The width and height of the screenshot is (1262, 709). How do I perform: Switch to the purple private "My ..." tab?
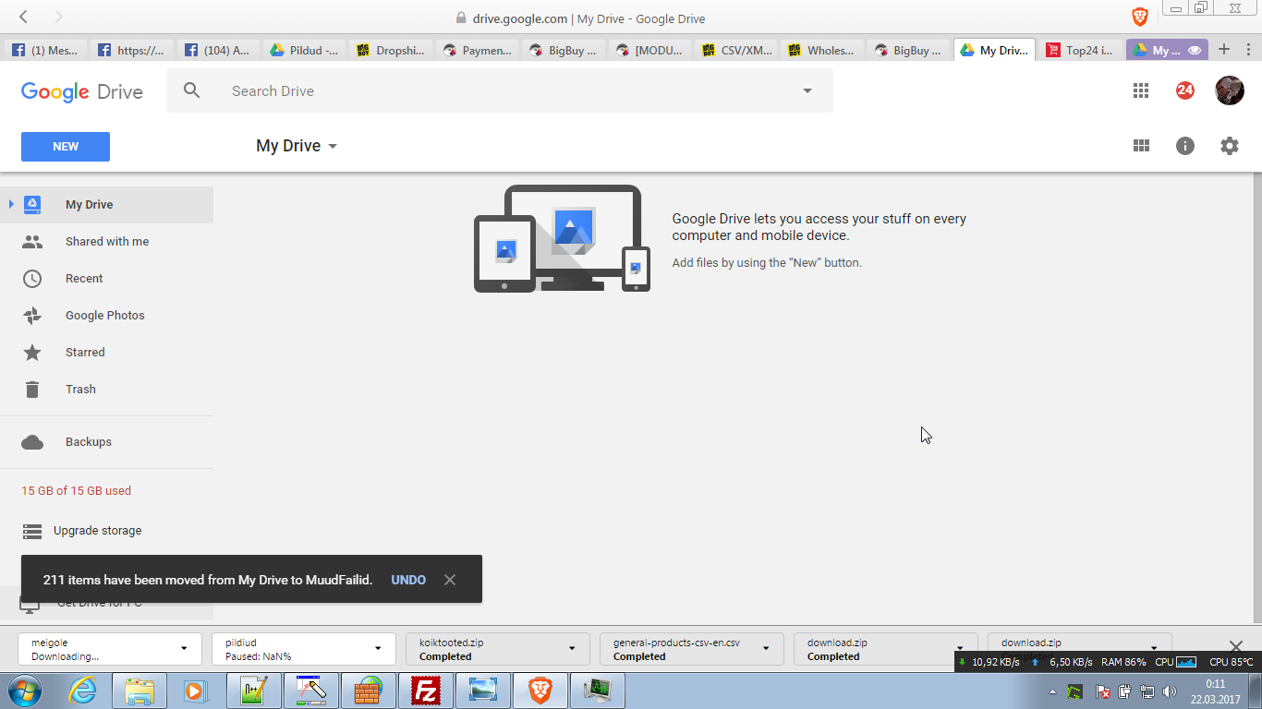(1168, 50)
